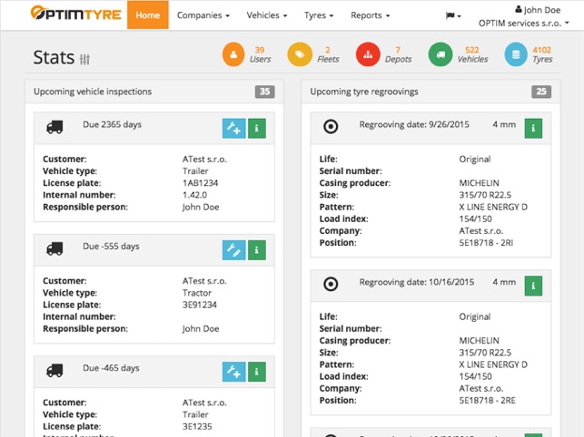Click Regrooving date: 10/16/2015 text

416,282
